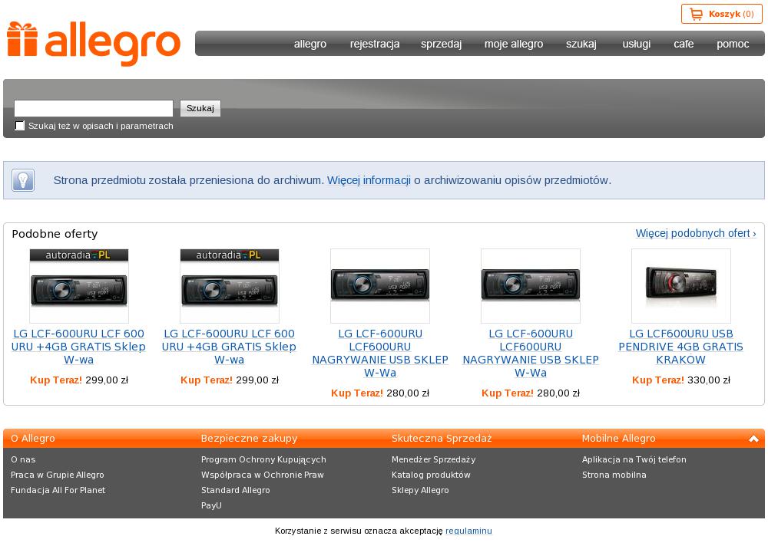
Task: Open the Koszyk shopping cart
Action: tap(721, 14)
